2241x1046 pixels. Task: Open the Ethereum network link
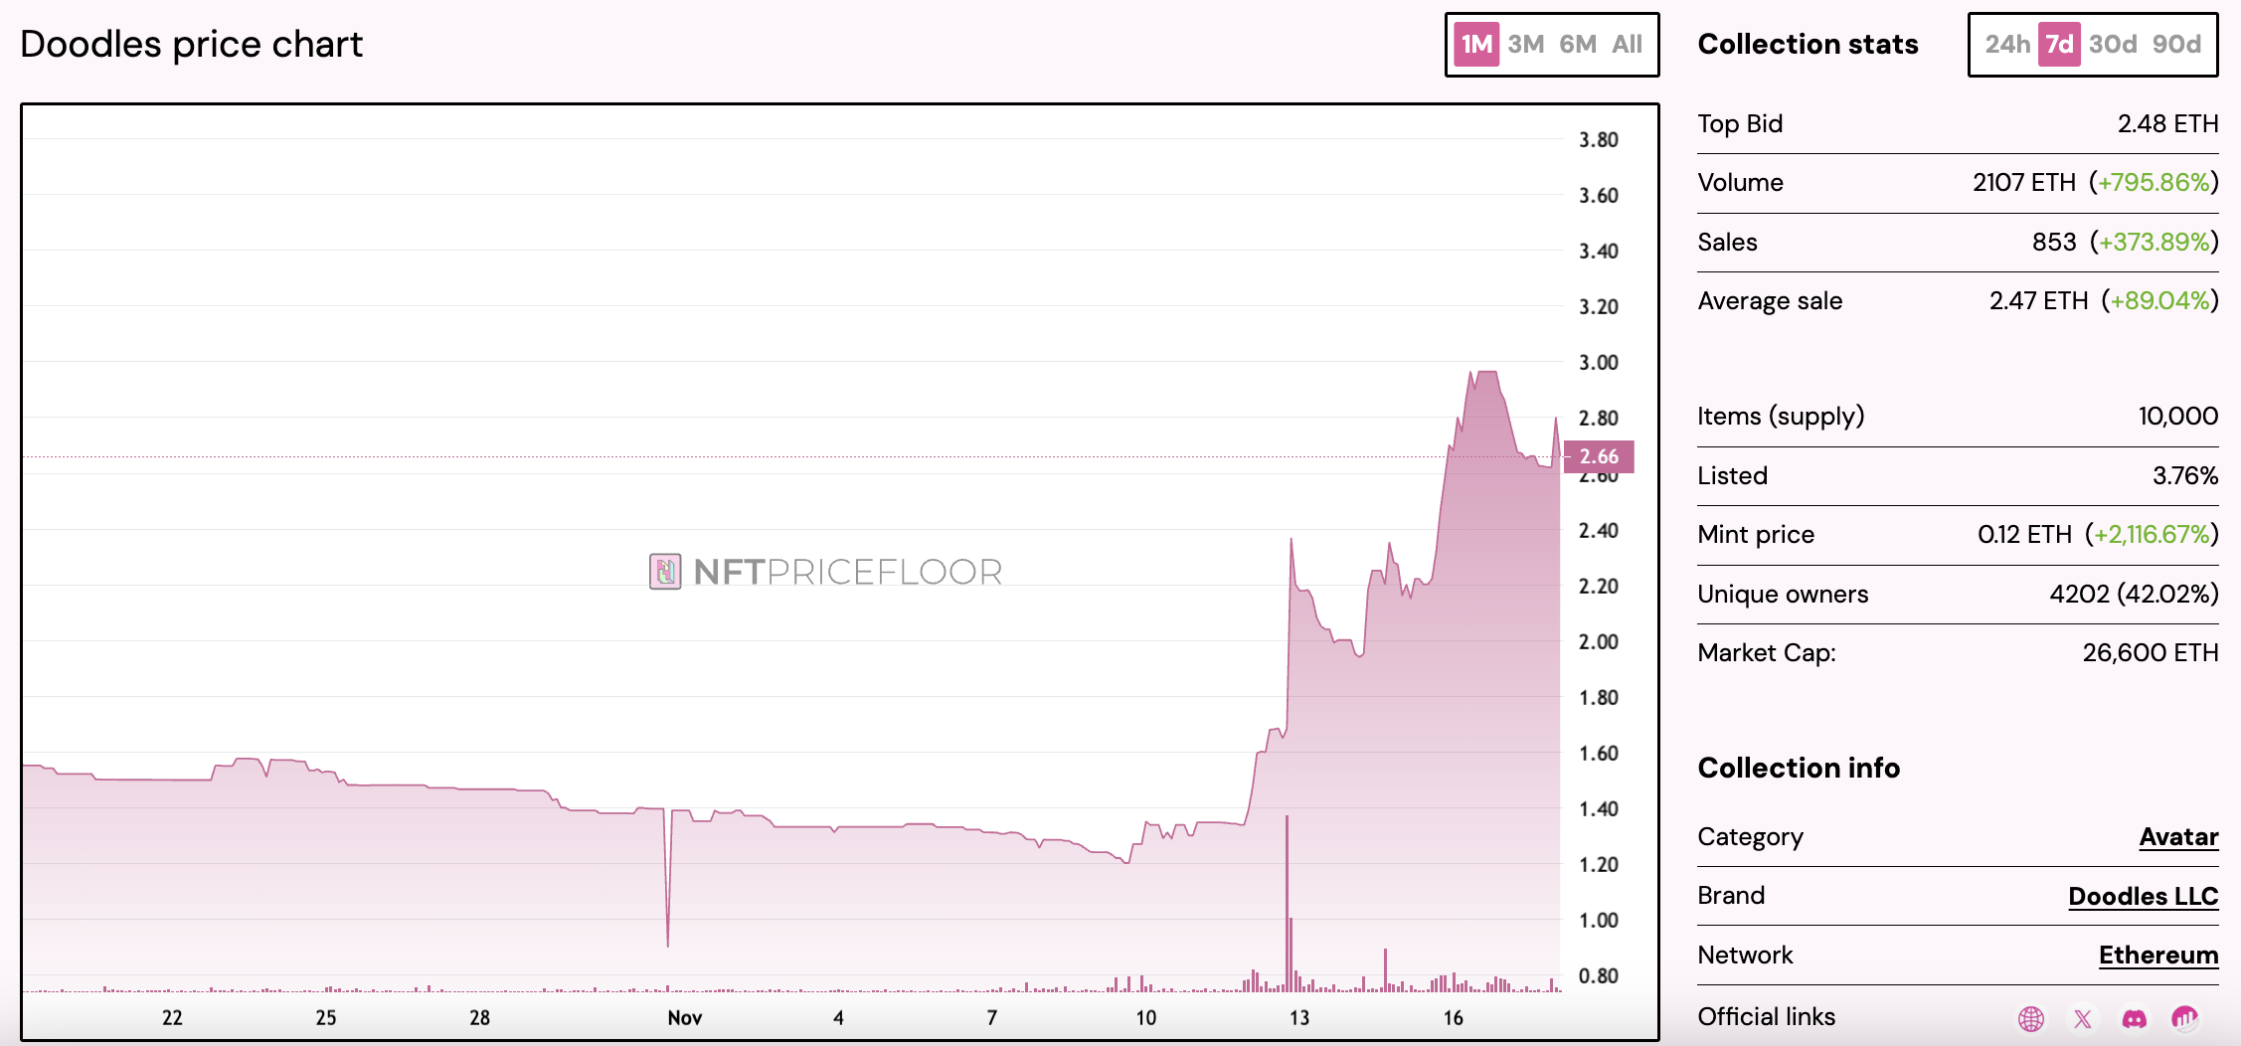tap(2158, 956)
